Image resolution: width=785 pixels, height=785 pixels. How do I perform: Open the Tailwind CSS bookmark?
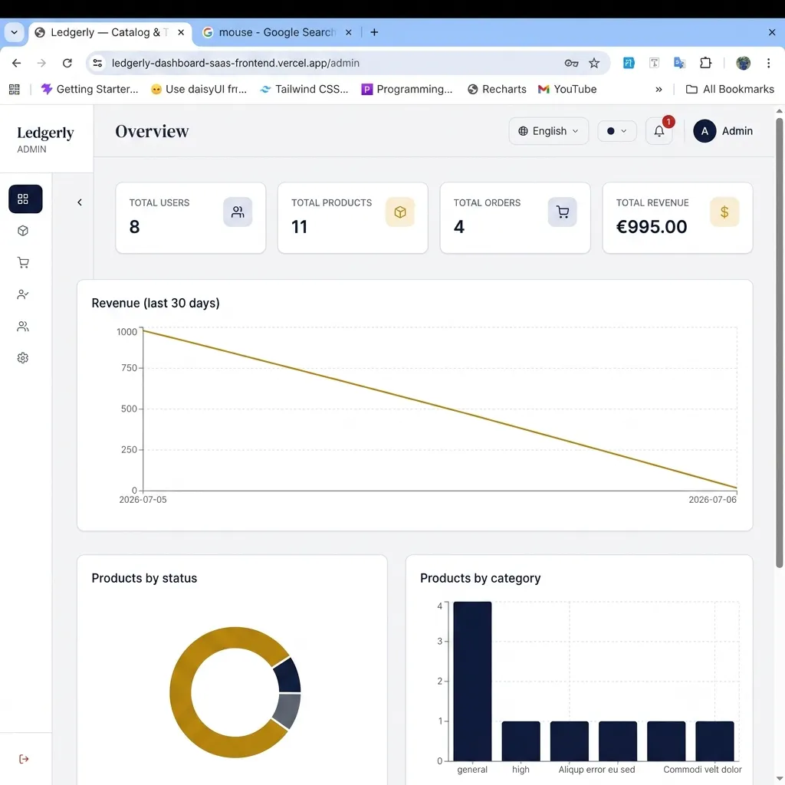pos(304,89)
